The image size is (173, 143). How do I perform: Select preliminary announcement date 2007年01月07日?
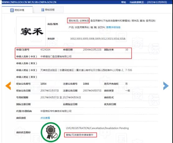pos(49,91)
